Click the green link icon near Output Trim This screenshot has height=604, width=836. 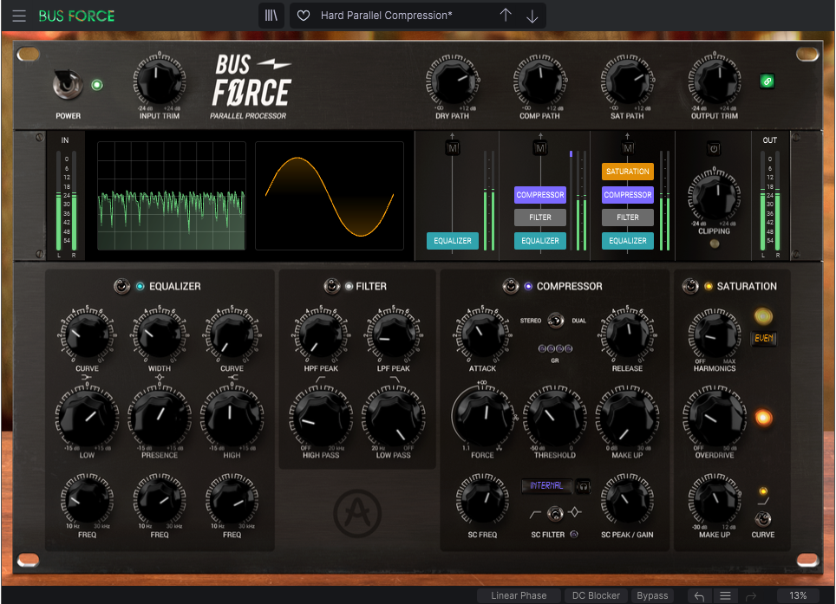click(767, 82)
